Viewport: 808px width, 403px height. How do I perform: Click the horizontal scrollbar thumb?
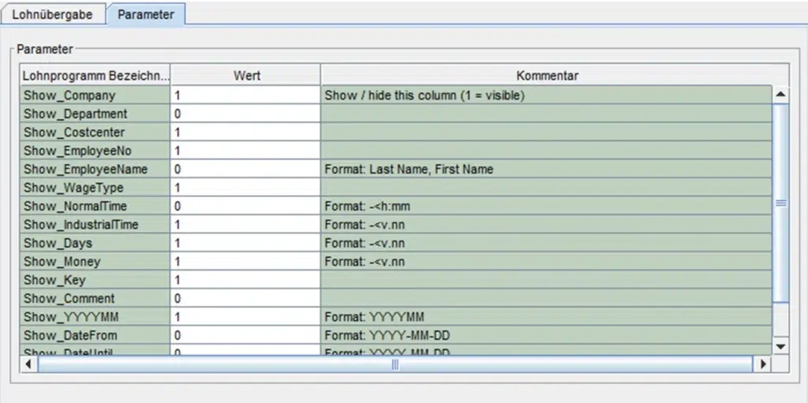click(x=395, y=364)
